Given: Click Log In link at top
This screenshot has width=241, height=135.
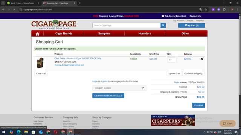Looking at the screenshot, I should [x=190, y=21].
